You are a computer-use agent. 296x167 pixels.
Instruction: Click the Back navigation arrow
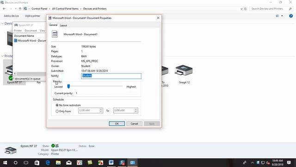(x=4, y=9)
